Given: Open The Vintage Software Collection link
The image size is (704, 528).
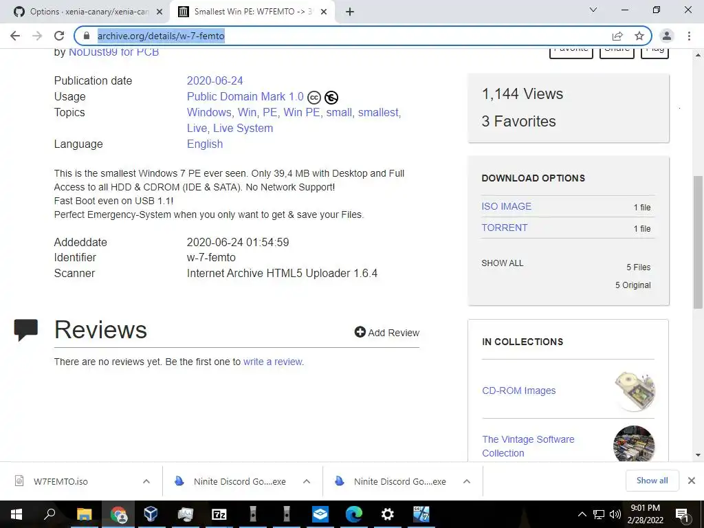Looking at the screenshot, I should (528, 446).
